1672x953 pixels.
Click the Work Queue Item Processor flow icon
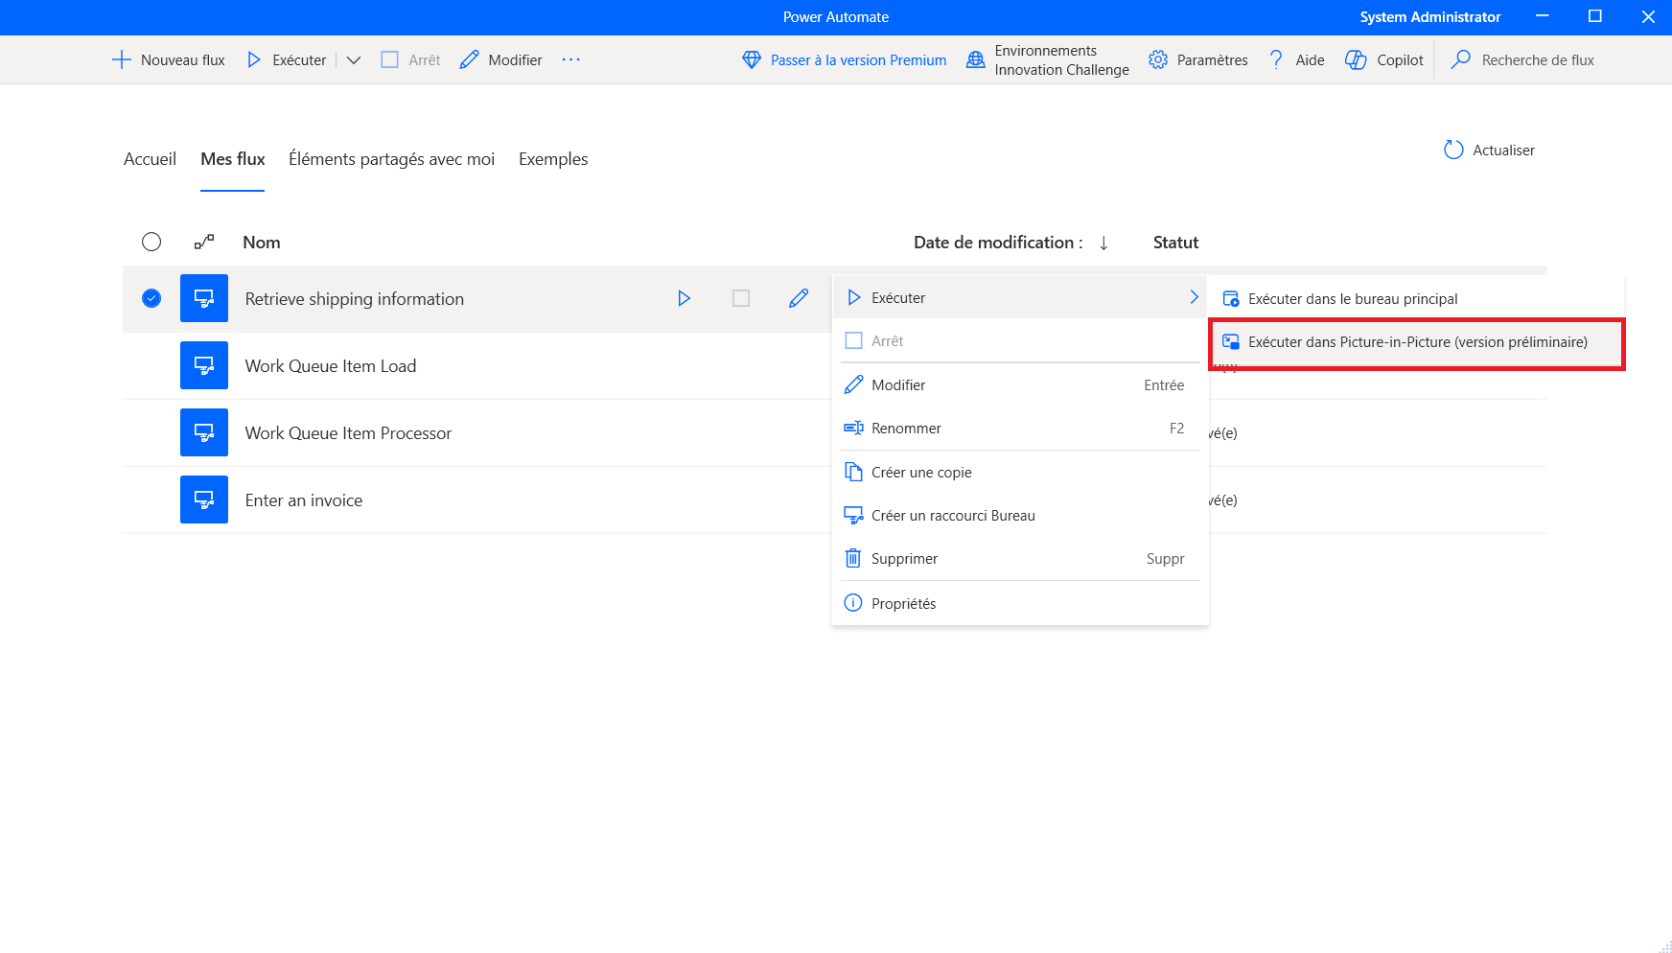point(204,432)
